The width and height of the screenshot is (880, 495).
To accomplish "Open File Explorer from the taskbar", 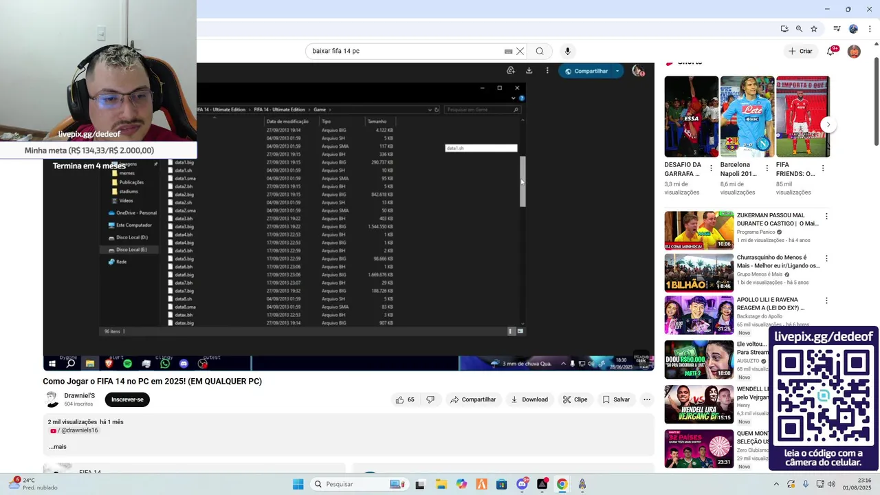I will coord(441,484).
